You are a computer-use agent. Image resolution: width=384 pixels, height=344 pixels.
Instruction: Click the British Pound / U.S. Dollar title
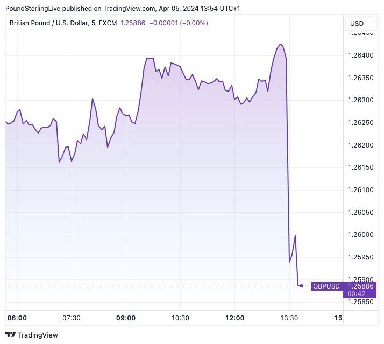pyautogui.click(x=53, y=23)
